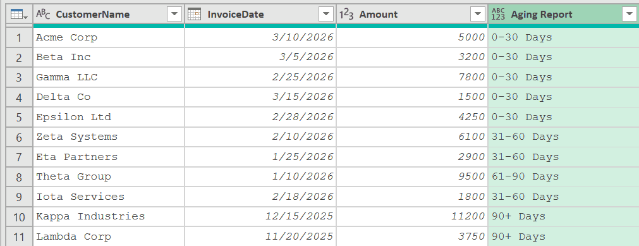Click the amount cell 3750
This screenshot has height=246, width=639.
click(x=412, y=237)
